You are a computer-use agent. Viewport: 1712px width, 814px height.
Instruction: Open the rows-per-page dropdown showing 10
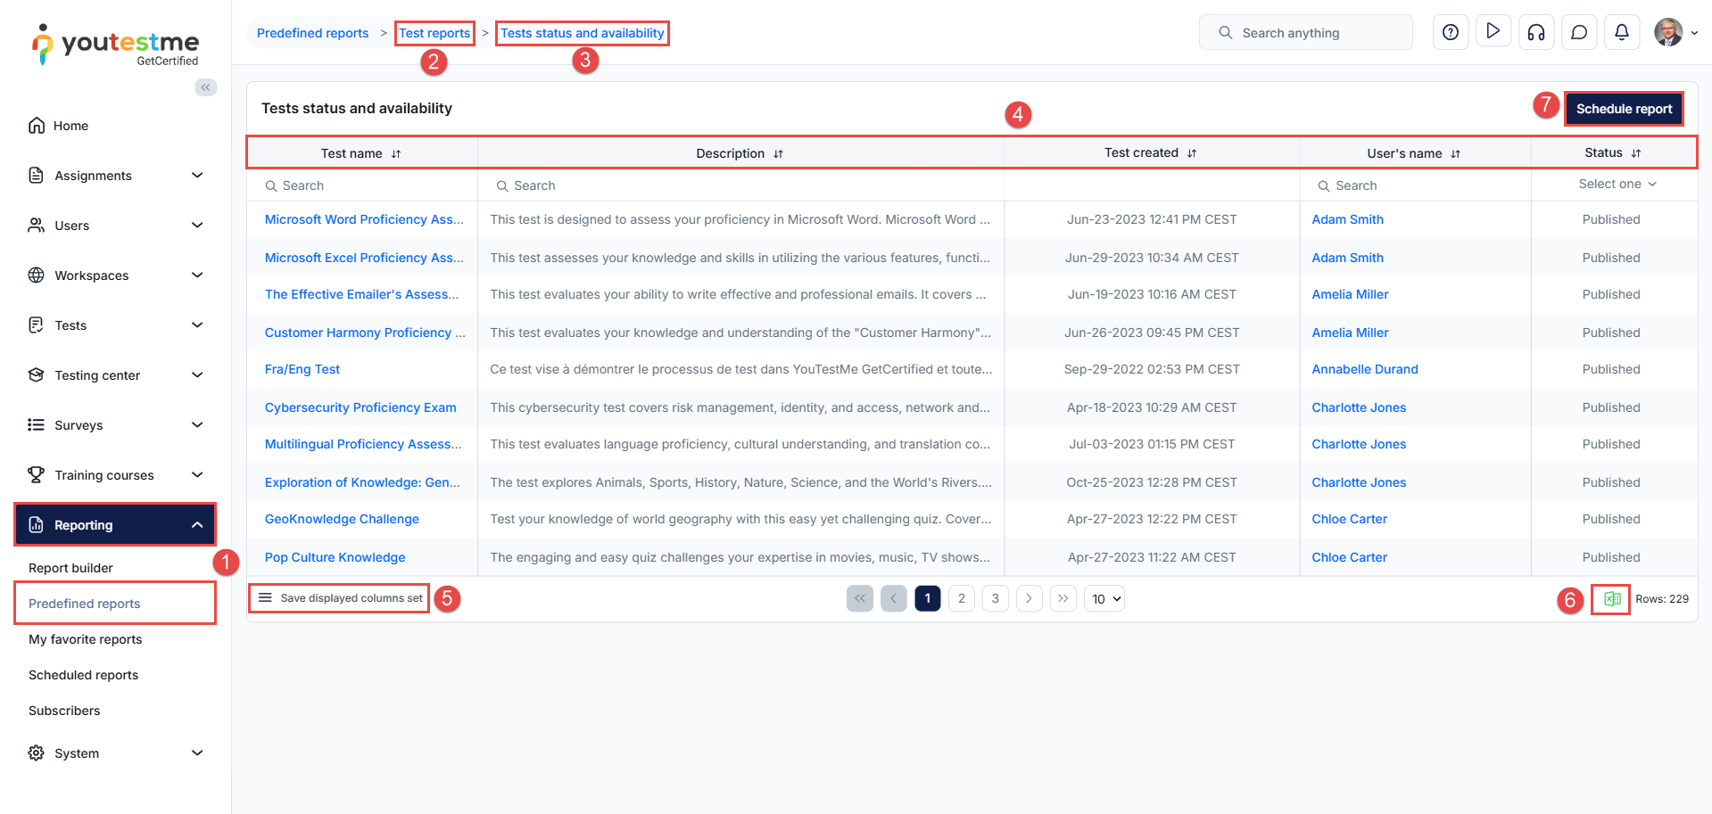(x=1104, y=599)
